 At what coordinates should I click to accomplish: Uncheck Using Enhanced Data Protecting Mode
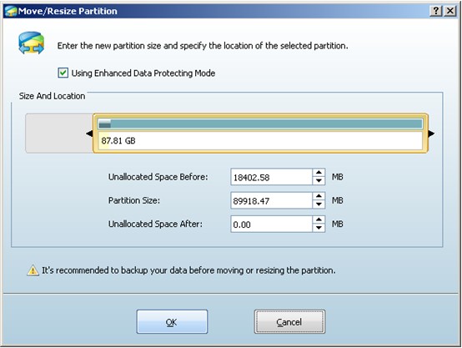click(x=63, y=73)
